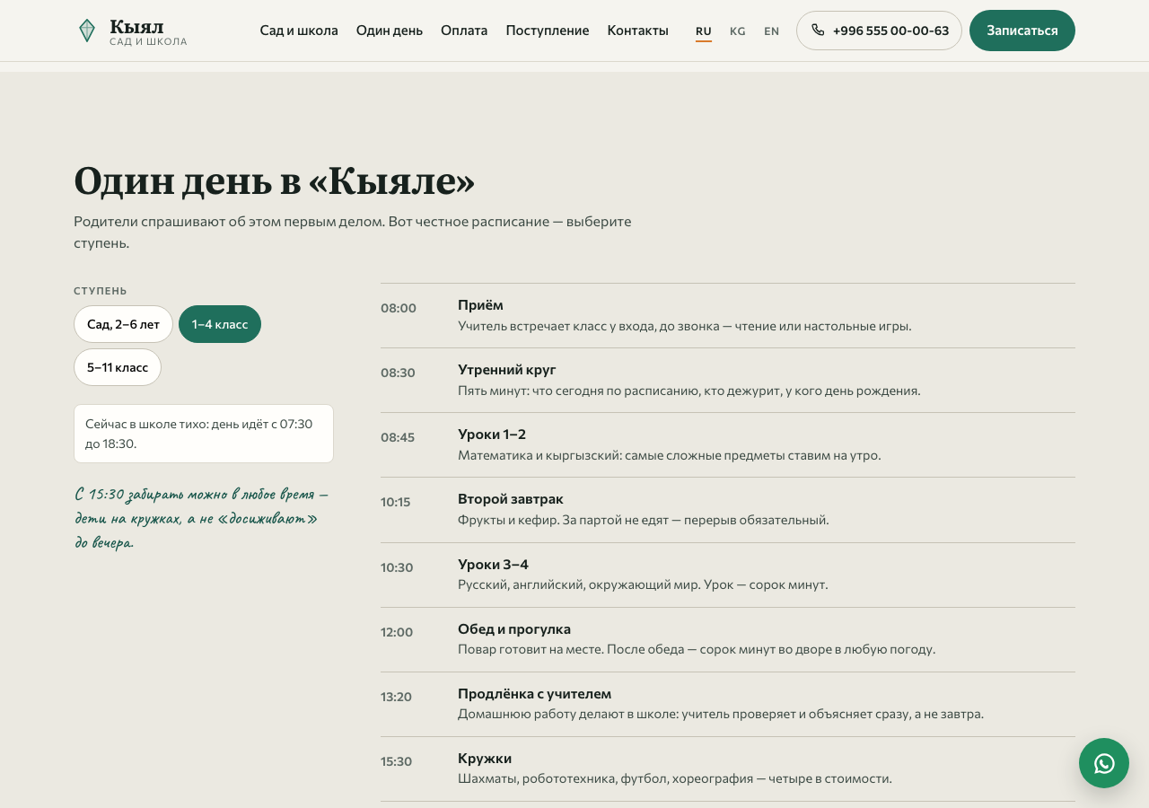
Task: Click the 12:00 time label
Action: [397, 632]
